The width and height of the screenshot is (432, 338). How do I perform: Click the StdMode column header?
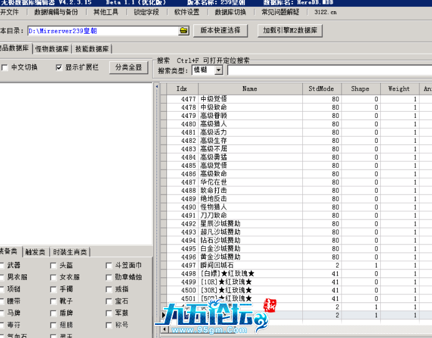coord(320,89)
